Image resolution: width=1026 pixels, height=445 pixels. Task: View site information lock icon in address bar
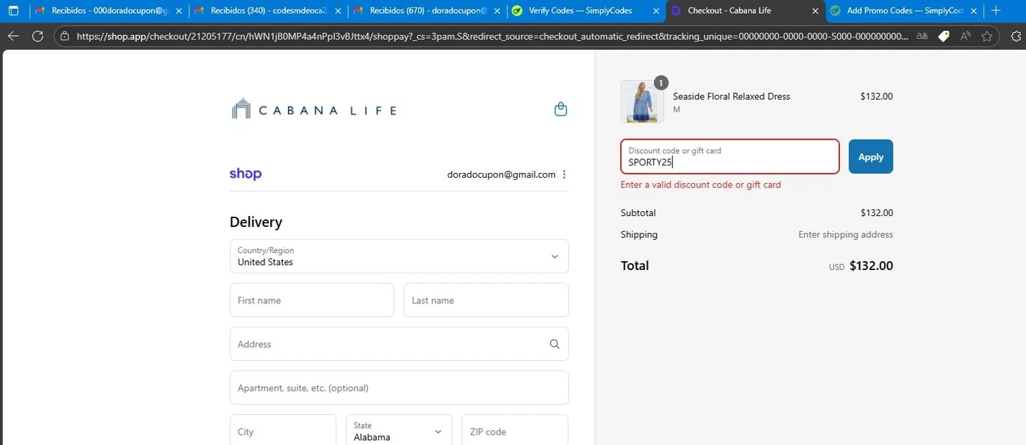point(64,36)
